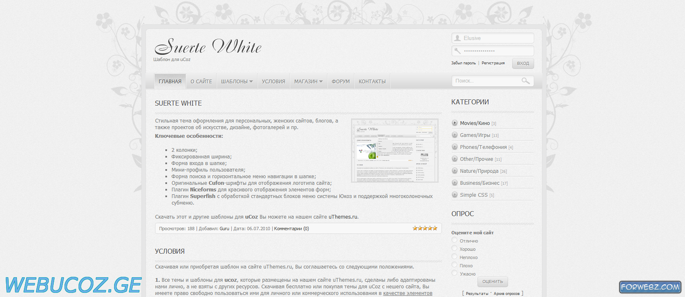This screenshot has width=685, height=297.
Task: Click the Suerte White site logo
Action: [x=208, y=47]
